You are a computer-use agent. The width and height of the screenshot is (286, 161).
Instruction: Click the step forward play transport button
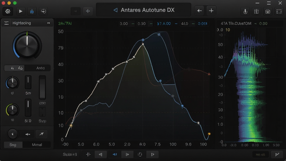[x=127, y=154]
